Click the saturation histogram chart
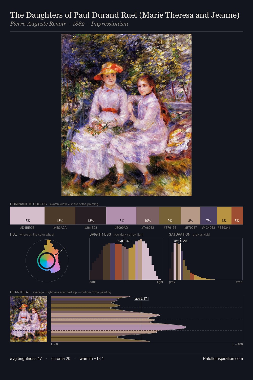 pyautogui.click(x=206, y=259)
